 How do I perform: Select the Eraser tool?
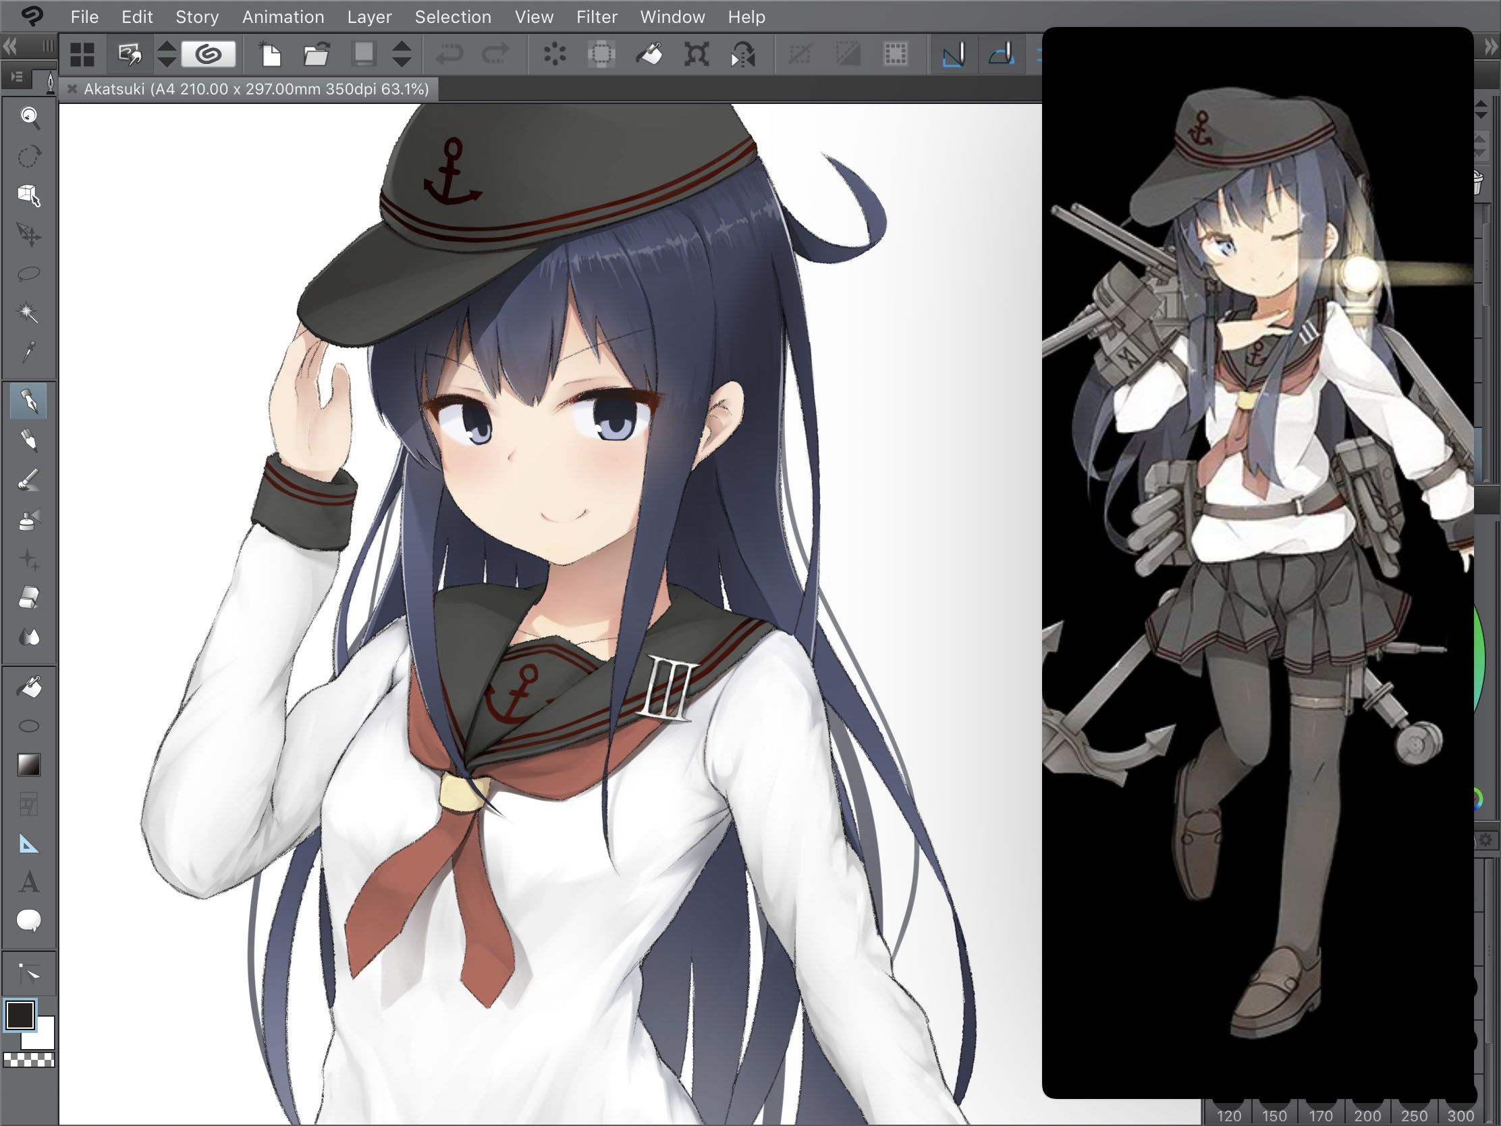28,598
